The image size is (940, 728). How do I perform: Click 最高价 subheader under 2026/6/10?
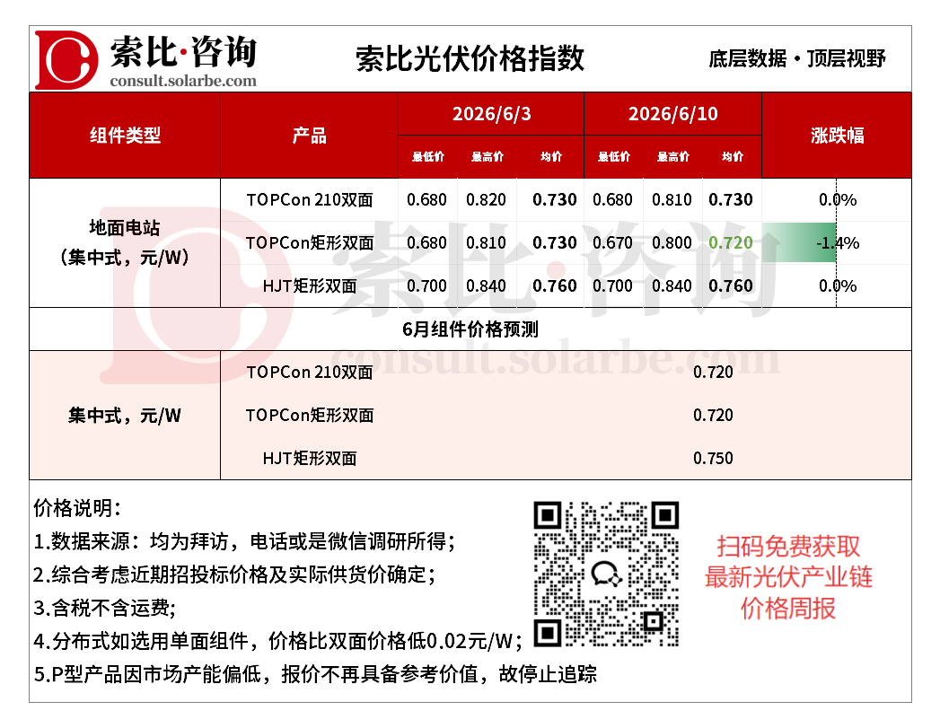coord(673,157)
